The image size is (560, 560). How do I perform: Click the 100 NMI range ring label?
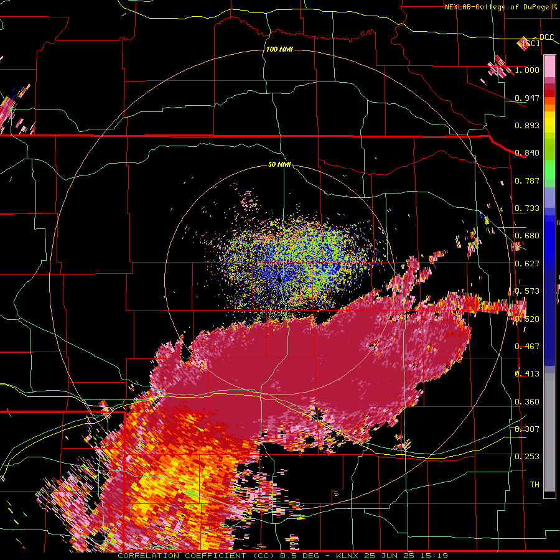(279, 49)
